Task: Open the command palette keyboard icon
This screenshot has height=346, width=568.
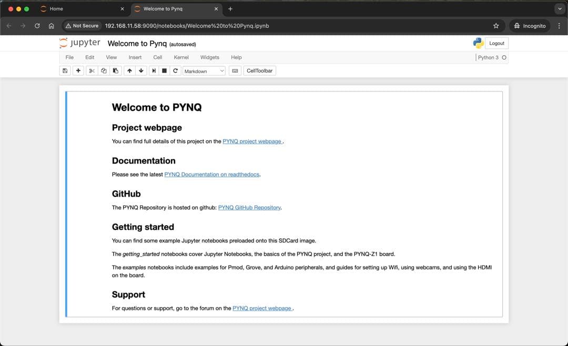Action: tap(235, 71)
